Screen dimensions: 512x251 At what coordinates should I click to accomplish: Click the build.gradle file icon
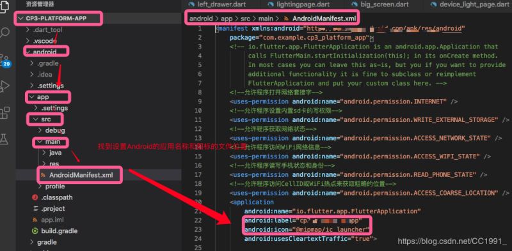[35, 231]
